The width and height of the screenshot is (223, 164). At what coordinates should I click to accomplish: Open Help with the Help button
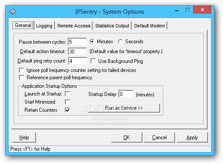[24, 137]
